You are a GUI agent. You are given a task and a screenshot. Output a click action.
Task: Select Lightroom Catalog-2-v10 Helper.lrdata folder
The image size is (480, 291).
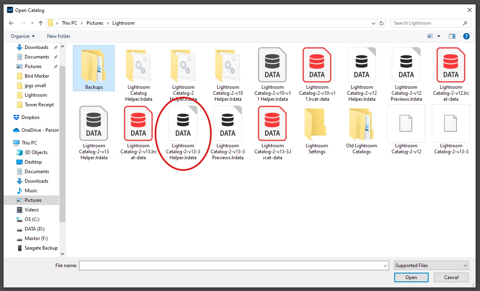228,75
